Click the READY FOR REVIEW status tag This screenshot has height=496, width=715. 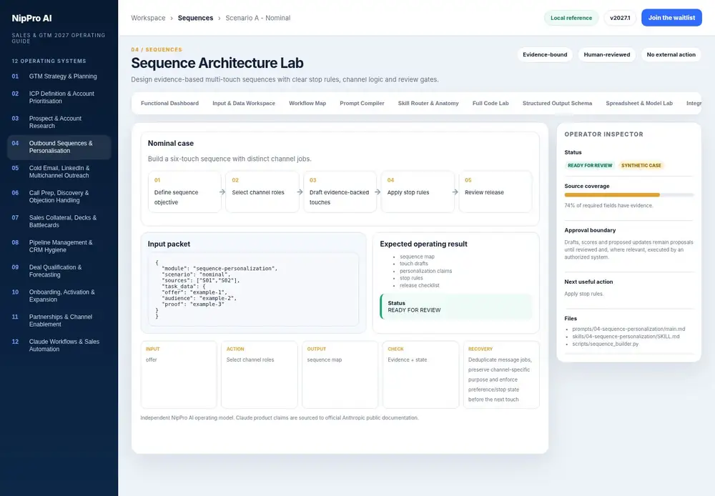click(x=590, y=166)
